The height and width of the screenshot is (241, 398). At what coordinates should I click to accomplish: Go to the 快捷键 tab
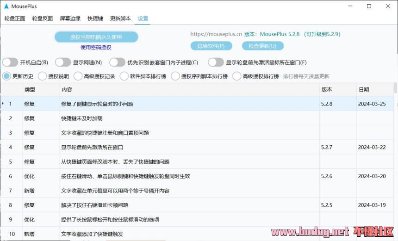(x=95, y=19)
